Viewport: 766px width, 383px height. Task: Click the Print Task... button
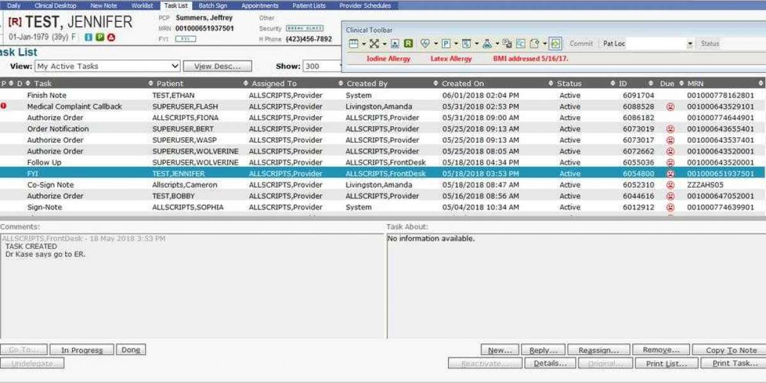733,363
